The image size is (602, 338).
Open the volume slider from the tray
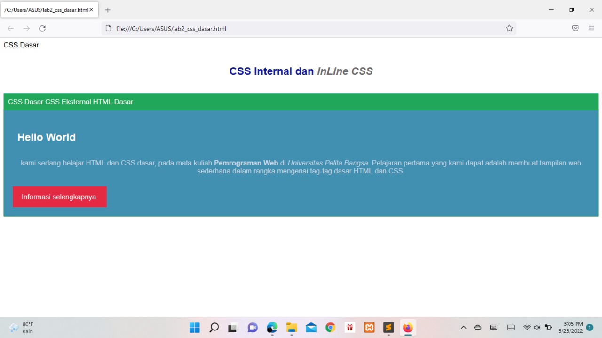tap(537, 327)
